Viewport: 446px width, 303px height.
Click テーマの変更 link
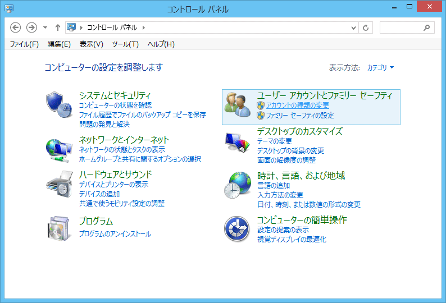275,141
